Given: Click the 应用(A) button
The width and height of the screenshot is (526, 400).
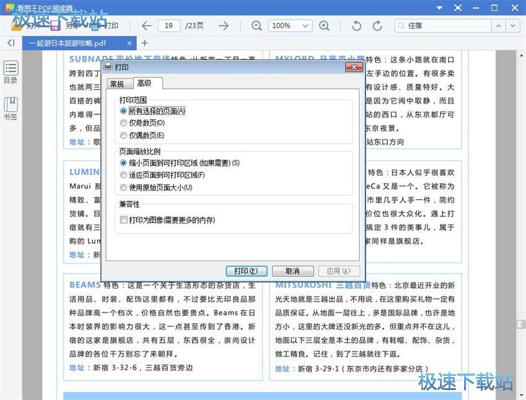Looking at the screenshot, I should coord(339,271).
